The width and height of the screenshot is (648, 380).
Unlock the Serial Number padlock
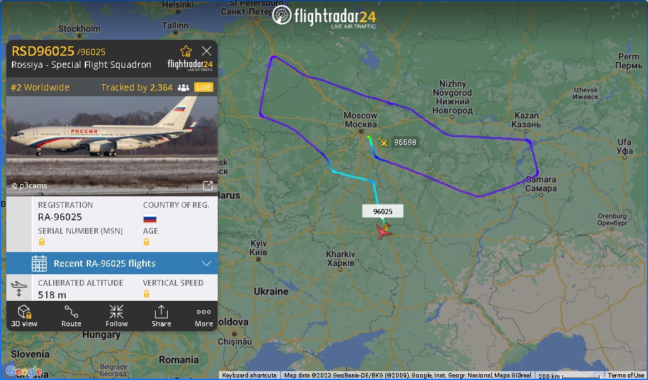(42, 242)
